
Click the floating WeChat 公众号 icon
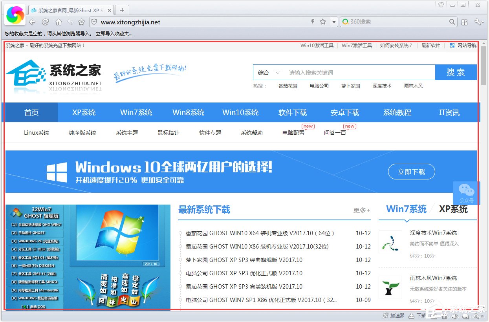coord(466,192)
